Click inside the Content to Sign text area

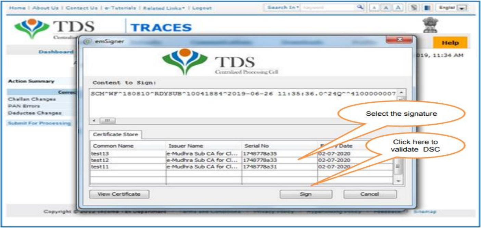coord(244,103)
